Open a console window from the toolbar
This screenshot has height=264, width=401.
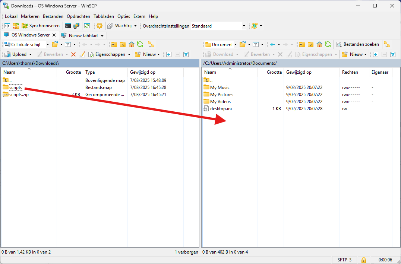(x=68, y=26)
